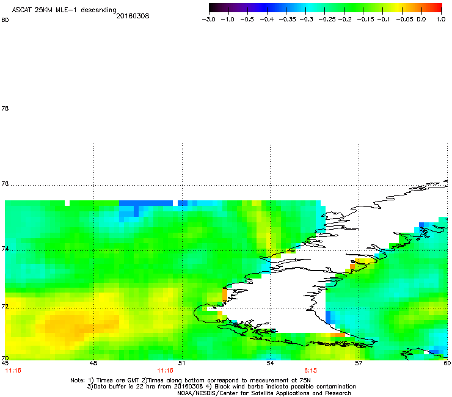Click the -0.3 color scale label

point(307,20)
